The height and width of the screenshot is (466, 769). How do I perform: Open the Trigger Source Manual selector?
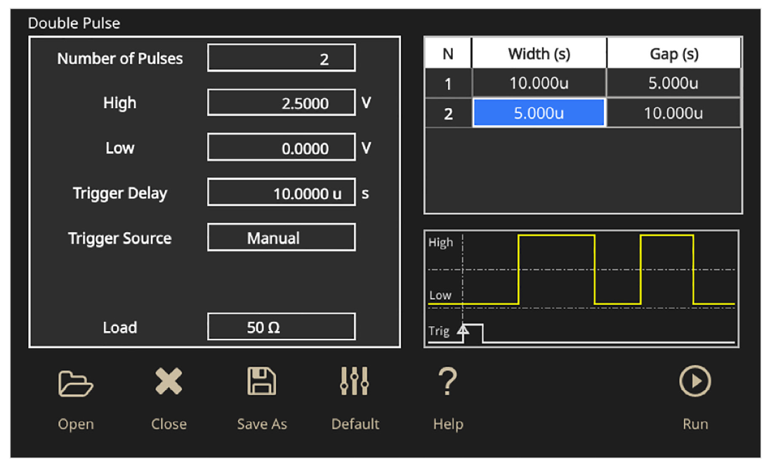pyautogui.click(x=282, y=238)
